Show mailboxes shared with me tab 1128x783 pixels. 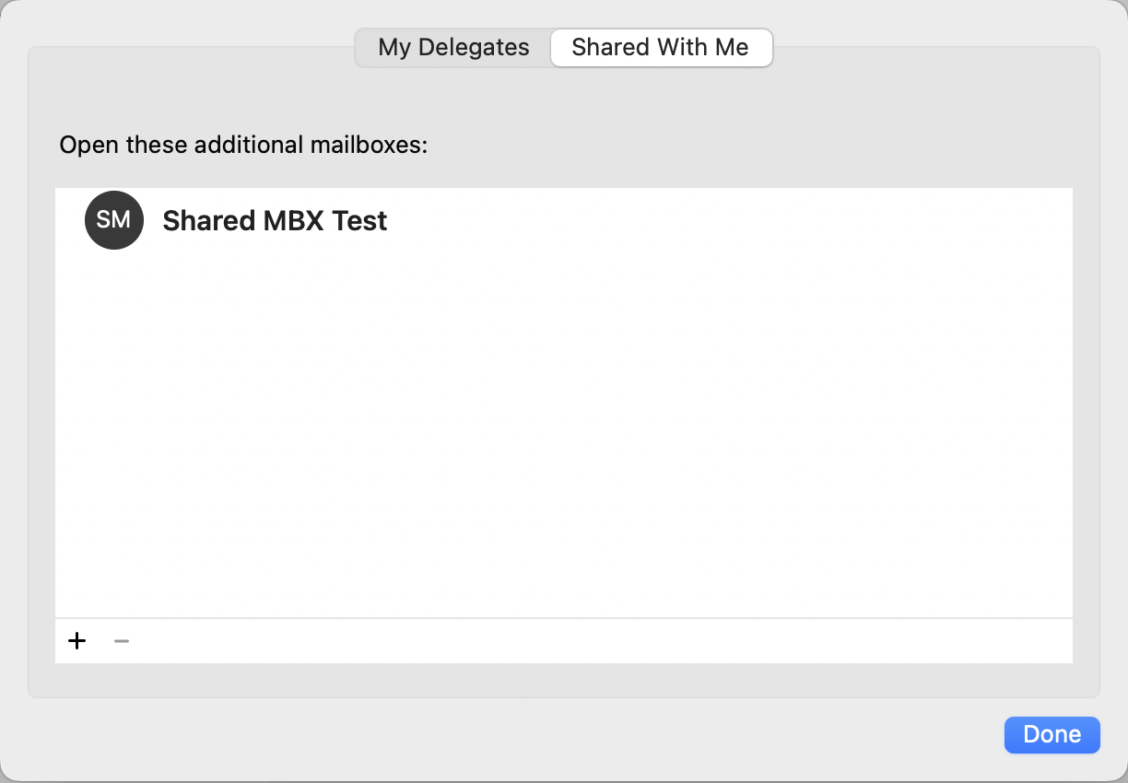click(x=660, y=48)
